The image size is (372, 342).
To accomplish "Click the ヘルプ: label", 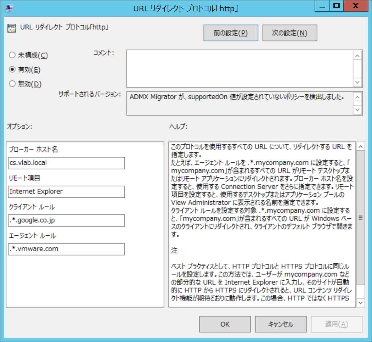I will pyautogui.click(x=179, y=127).
